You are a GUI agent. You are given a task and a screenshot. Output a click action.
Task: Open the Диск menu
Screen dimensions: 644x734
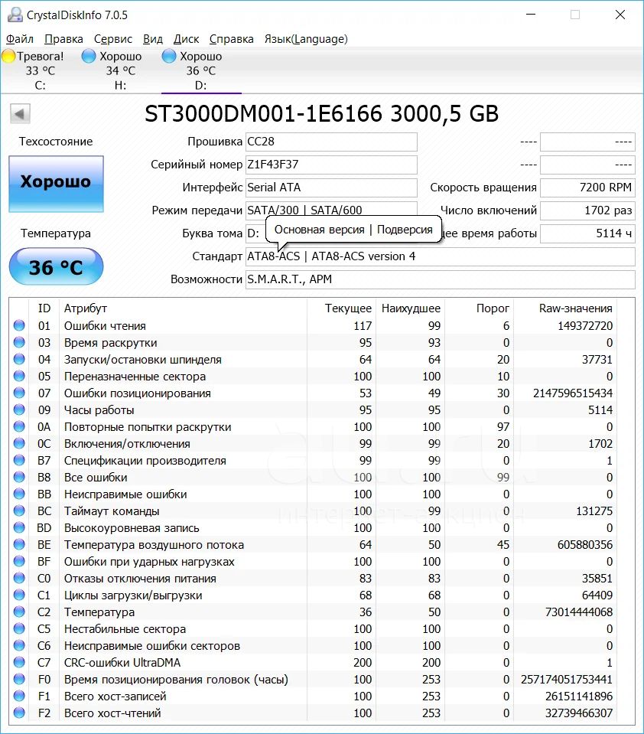[x=186, y=39]
